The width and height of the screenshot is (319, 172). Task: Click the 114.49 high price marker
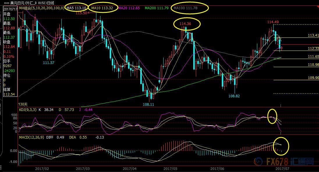pos(273,22)
